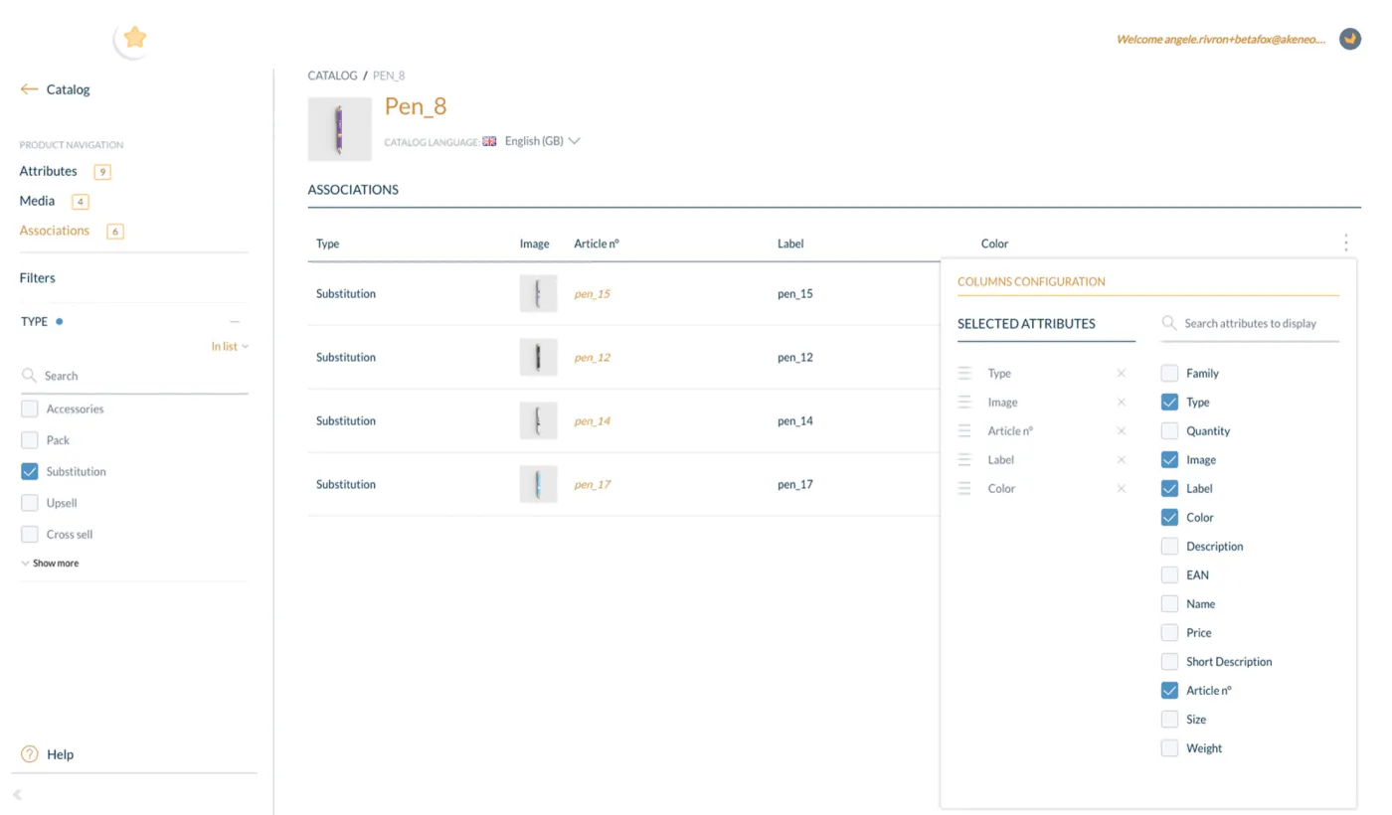The height and width of the screenshot is (815, 1392).
Task: Click the Help link in sidebar
Action: 61,754
